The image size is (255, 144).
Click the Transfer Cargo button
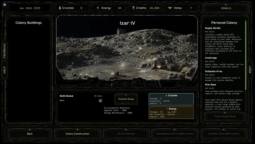126,99
